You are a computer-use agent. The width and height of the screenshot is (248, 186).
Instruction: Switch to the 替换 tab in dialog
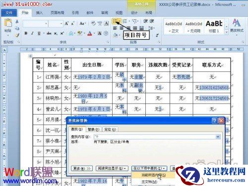[x=94, y=129]
